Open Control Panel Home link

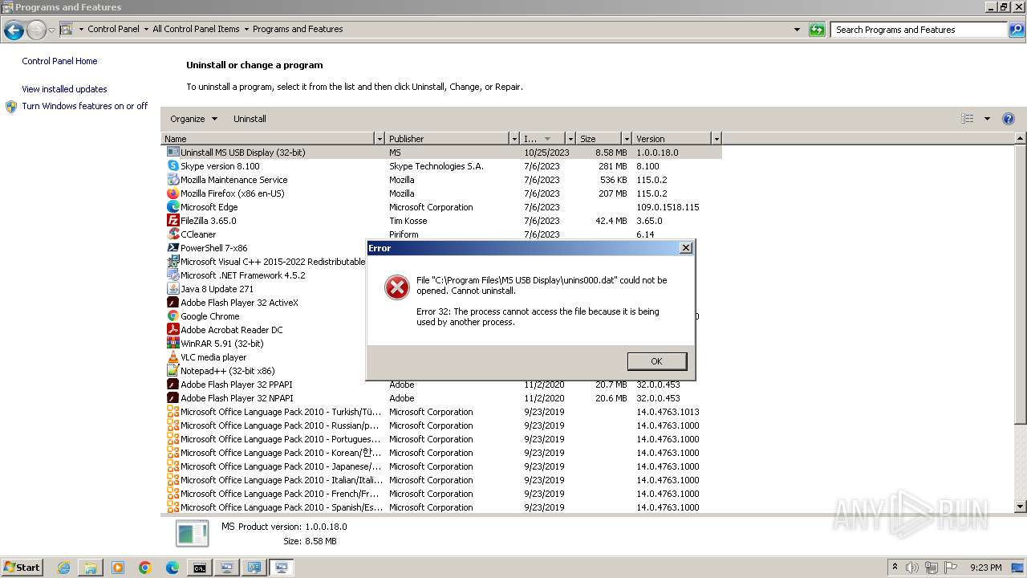[59, 61]
